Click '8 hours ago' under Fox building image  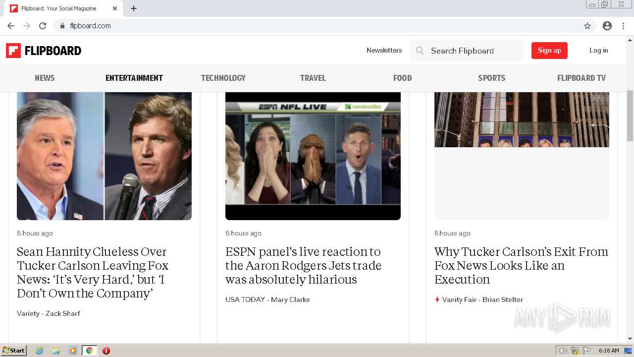click(452, 233)
